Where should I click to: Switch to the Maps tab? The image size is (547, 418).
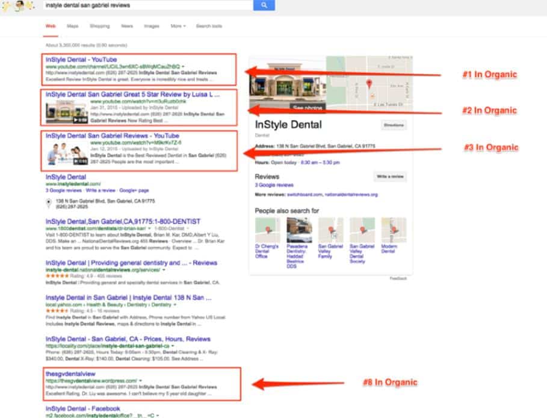(x=73, y=26)
